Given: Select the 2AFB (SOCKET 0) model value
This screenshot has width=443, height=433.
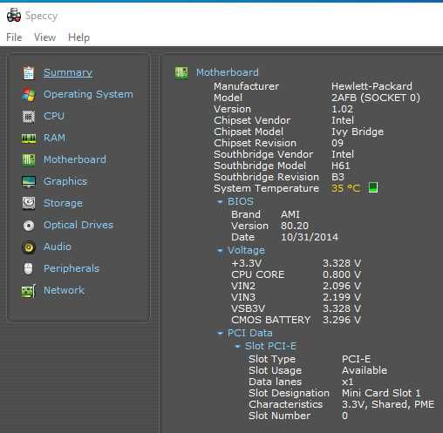Looking at the screenshot, I should [376, 98].
